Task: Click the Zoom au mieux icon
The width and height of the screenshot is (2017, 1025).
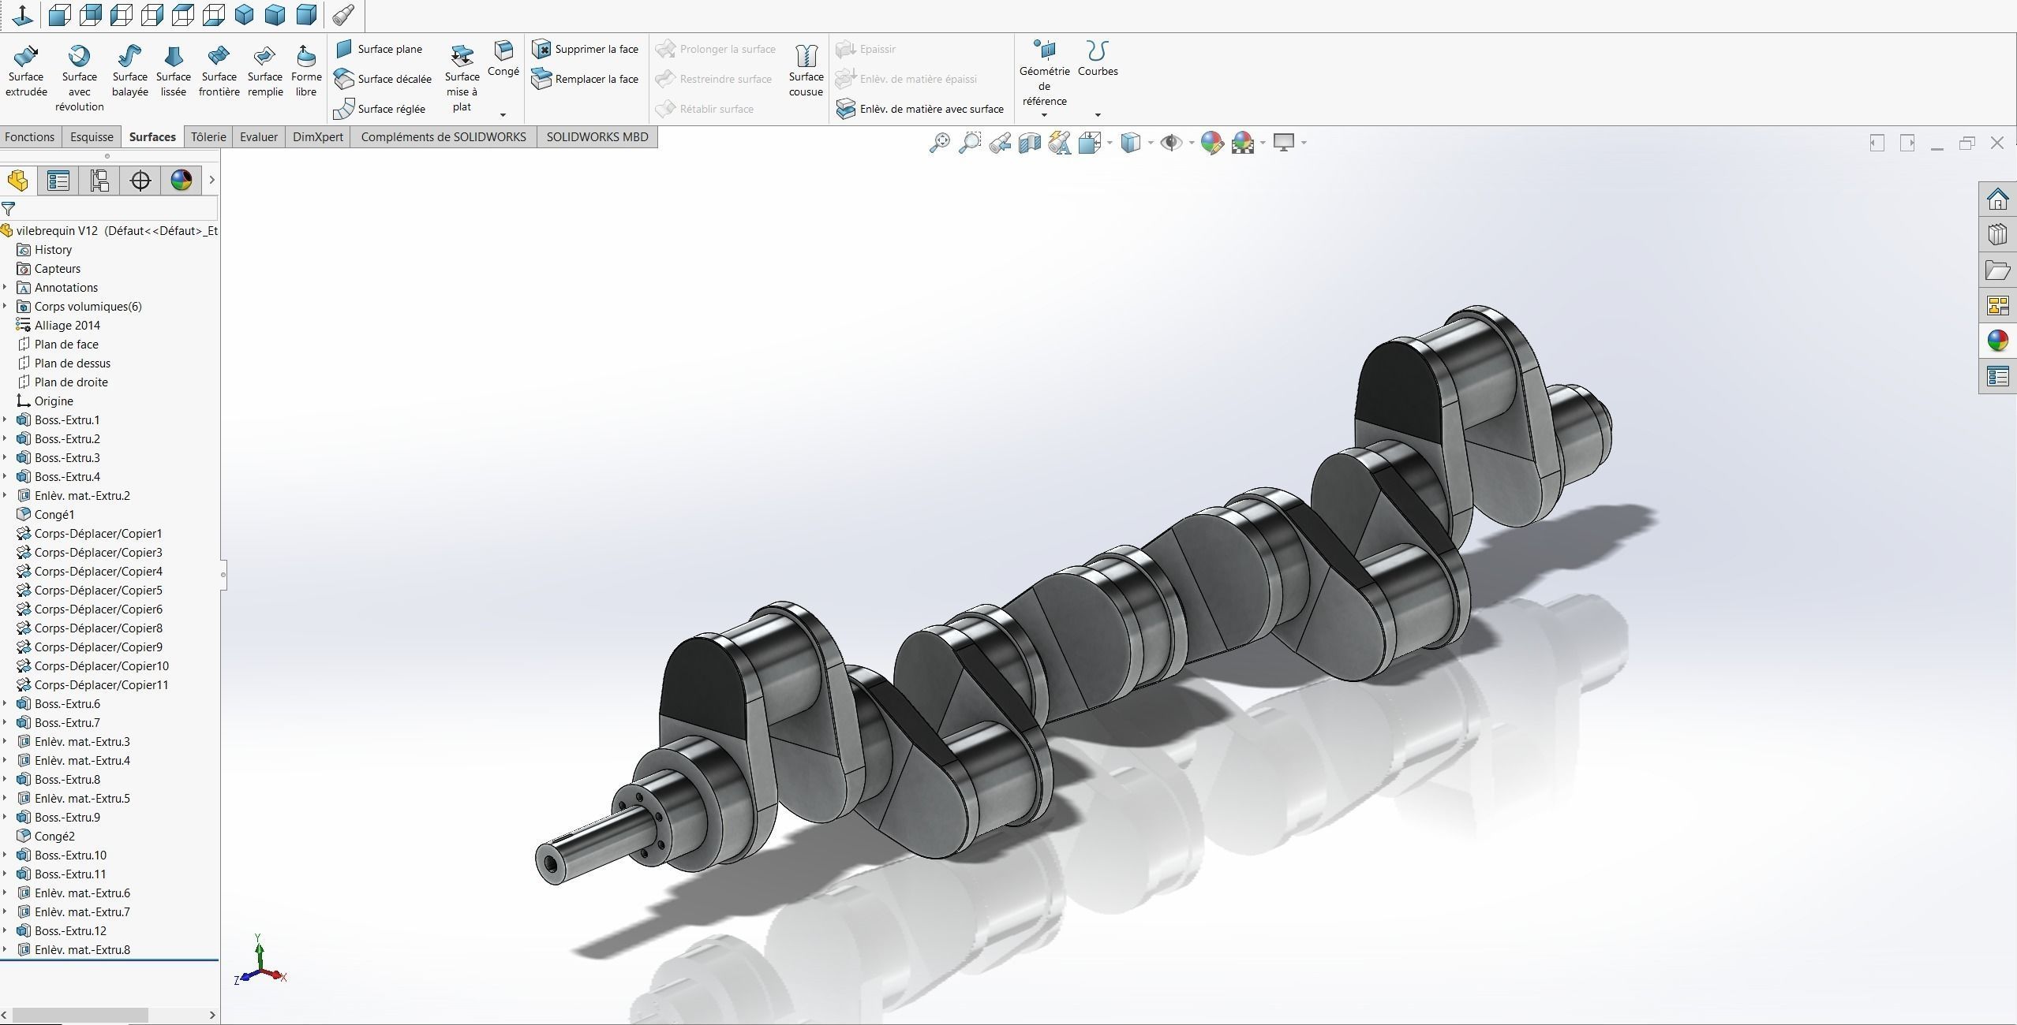Action: pyautogui.click(x=939, y=143)
